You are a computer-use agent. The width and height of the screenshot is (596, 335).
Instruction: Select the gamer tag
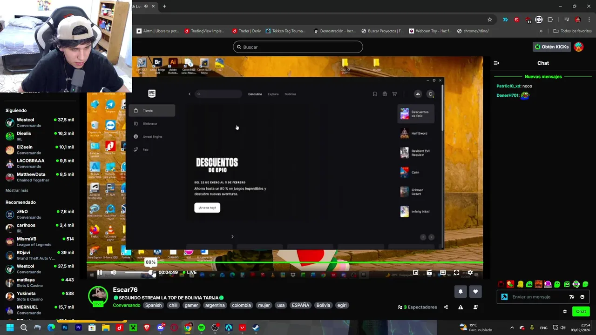[191, 305]
